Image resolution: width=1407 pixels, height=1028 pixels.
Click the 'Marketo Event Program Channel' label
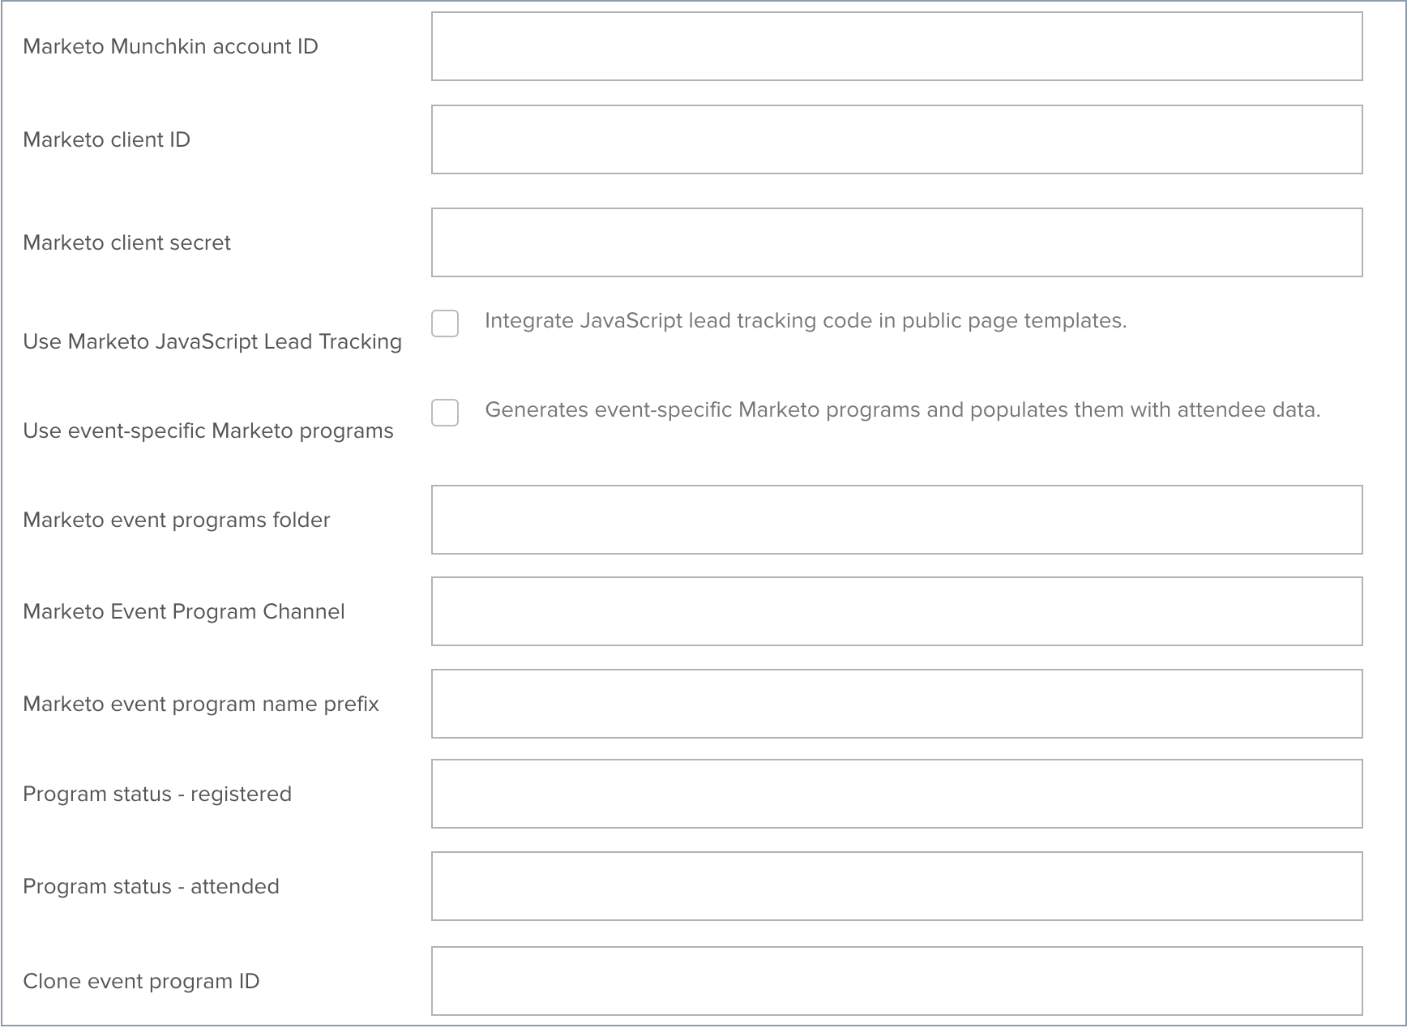coord(184,612)
